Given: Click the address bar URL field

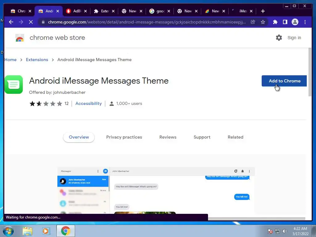Looking at the screenshot, I should tap(147, 22).
